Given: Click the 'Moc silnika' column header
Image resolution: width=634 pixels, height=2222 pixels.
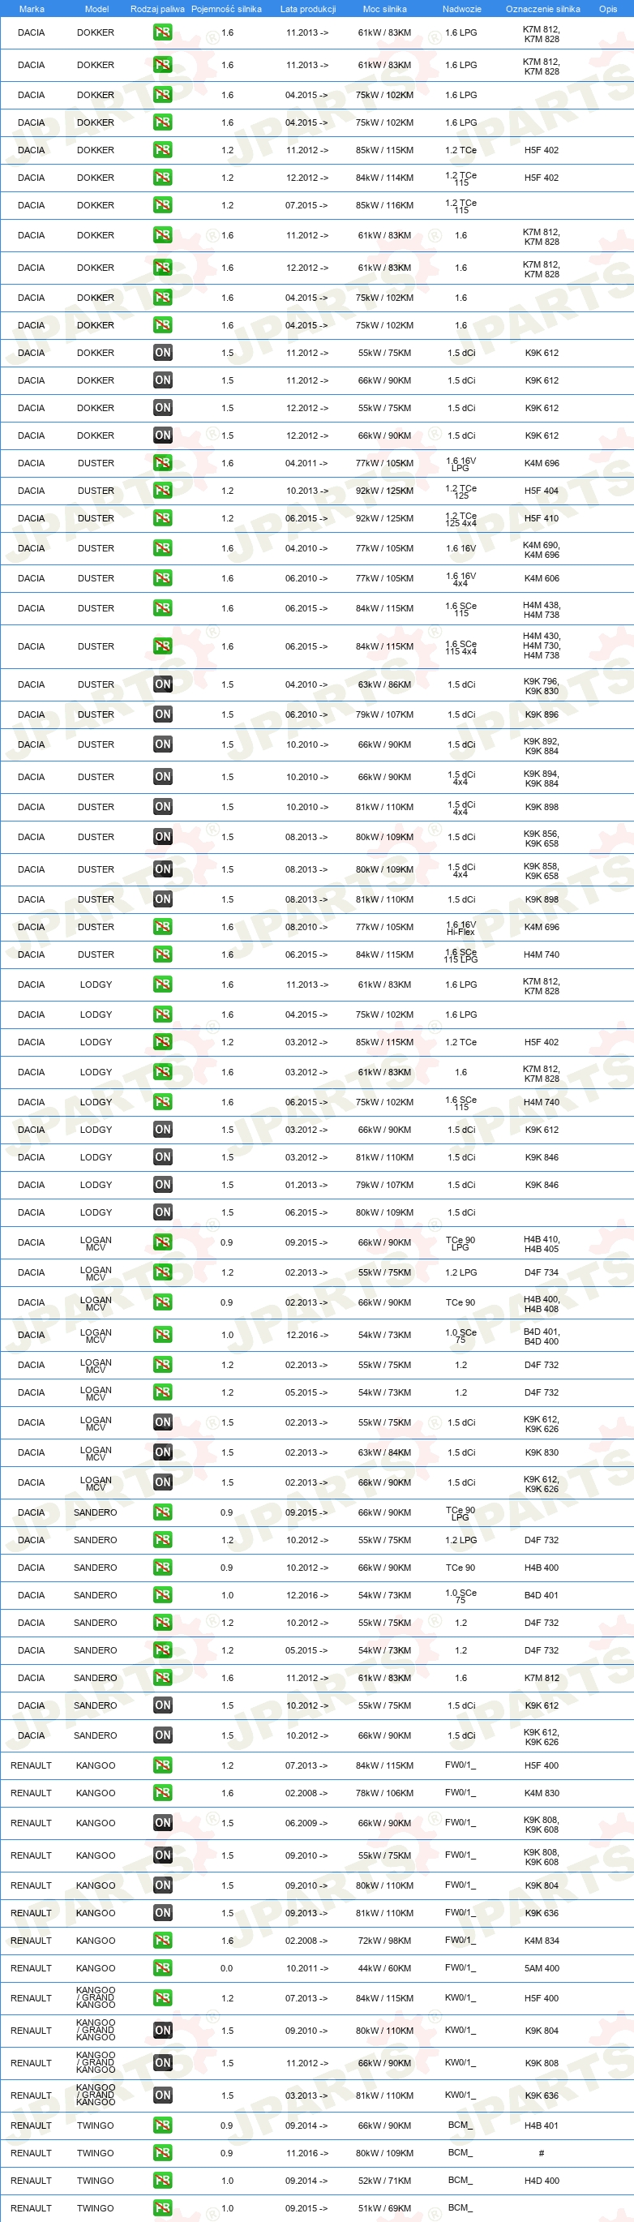Looking at the screenshot, I should (x=385, y=9).
